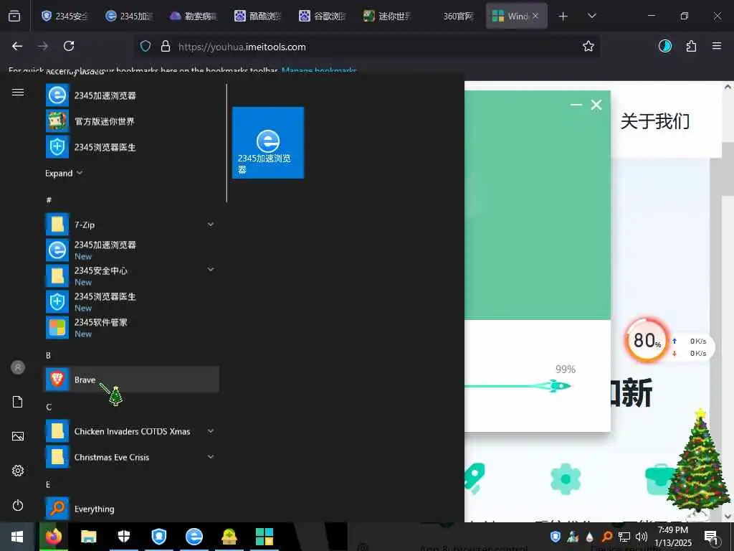The image size is (734, 551).
Task: Open Documents from the Start sidebar
Action: point(18,402)
